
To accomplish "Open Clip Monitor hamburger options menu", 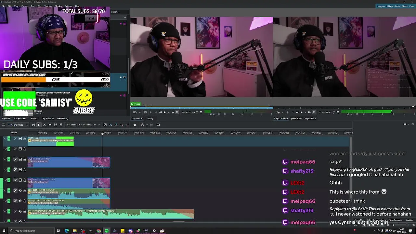I will pyautogui.click(x=201, y=112).
